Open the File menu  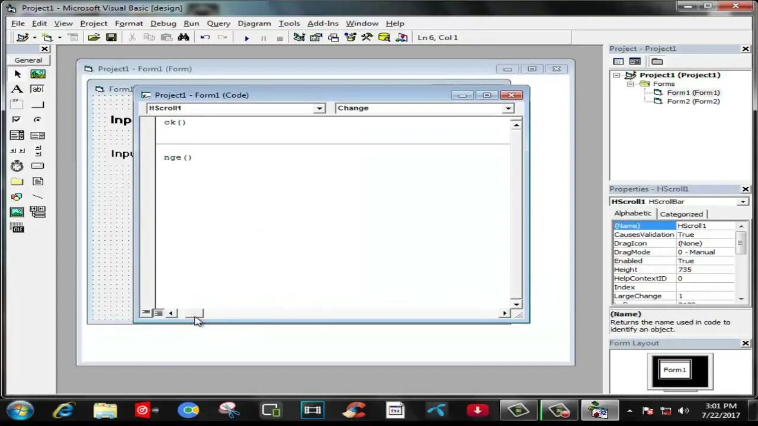click(x=18, y=23)
